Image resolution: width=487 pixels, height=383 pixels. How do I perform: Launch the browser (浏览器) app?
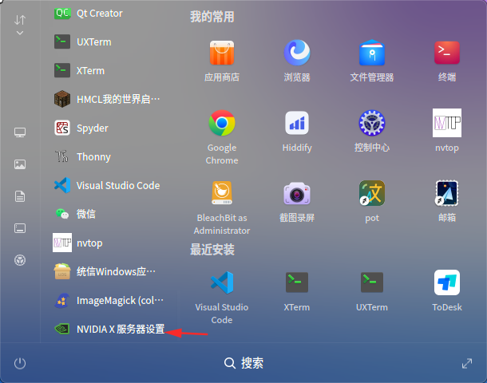(x=297, y=53)
